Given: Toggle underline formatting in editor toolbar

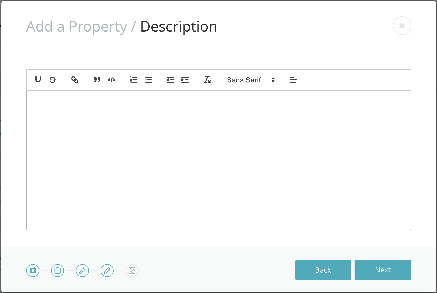Looking at the screenshot, I should point(38,80).
